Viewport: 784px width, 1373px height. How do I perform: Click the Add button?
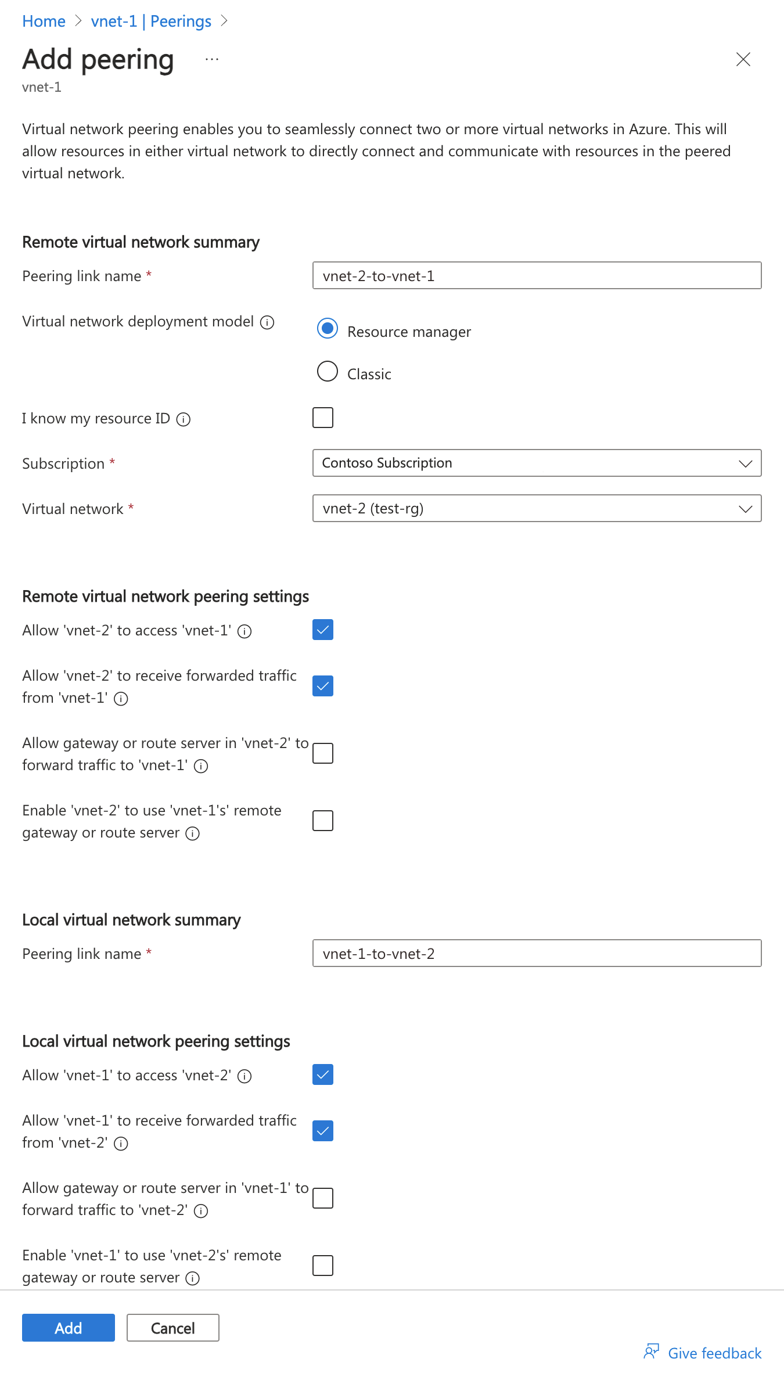click(x=68, y=1328)
